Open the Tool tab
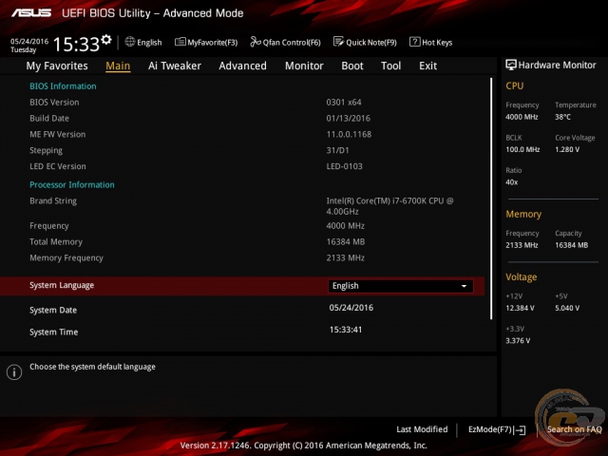The height and width of the screenshot is (456, 608). 390,66
